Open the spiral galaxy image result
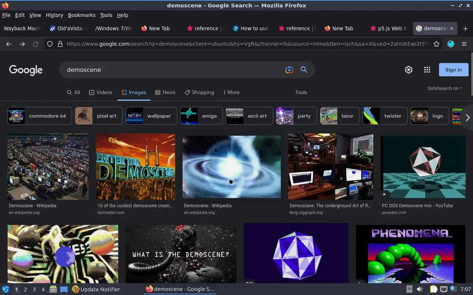Image resolution: width=473 pixels, height=295 pixels. 232,167
